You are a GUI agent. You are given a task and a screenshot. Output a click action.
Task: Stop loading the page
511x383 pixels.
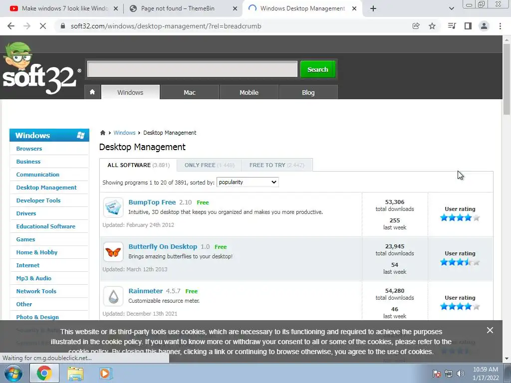(43, 26)
